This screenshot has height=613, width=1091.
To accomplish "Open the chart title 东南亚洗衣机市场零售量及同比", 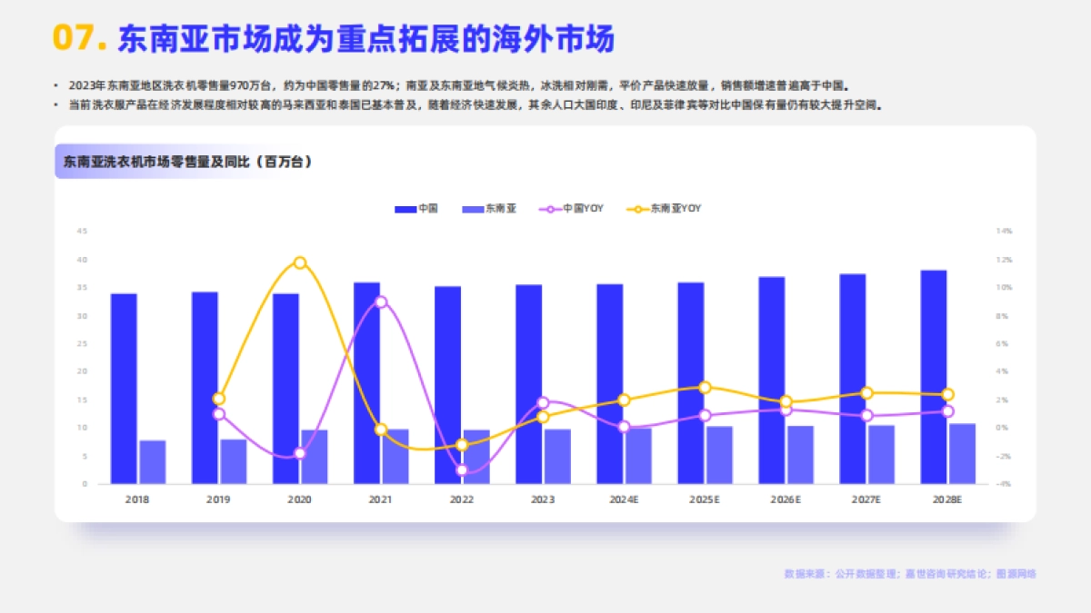I will click(x=185, y=162).
